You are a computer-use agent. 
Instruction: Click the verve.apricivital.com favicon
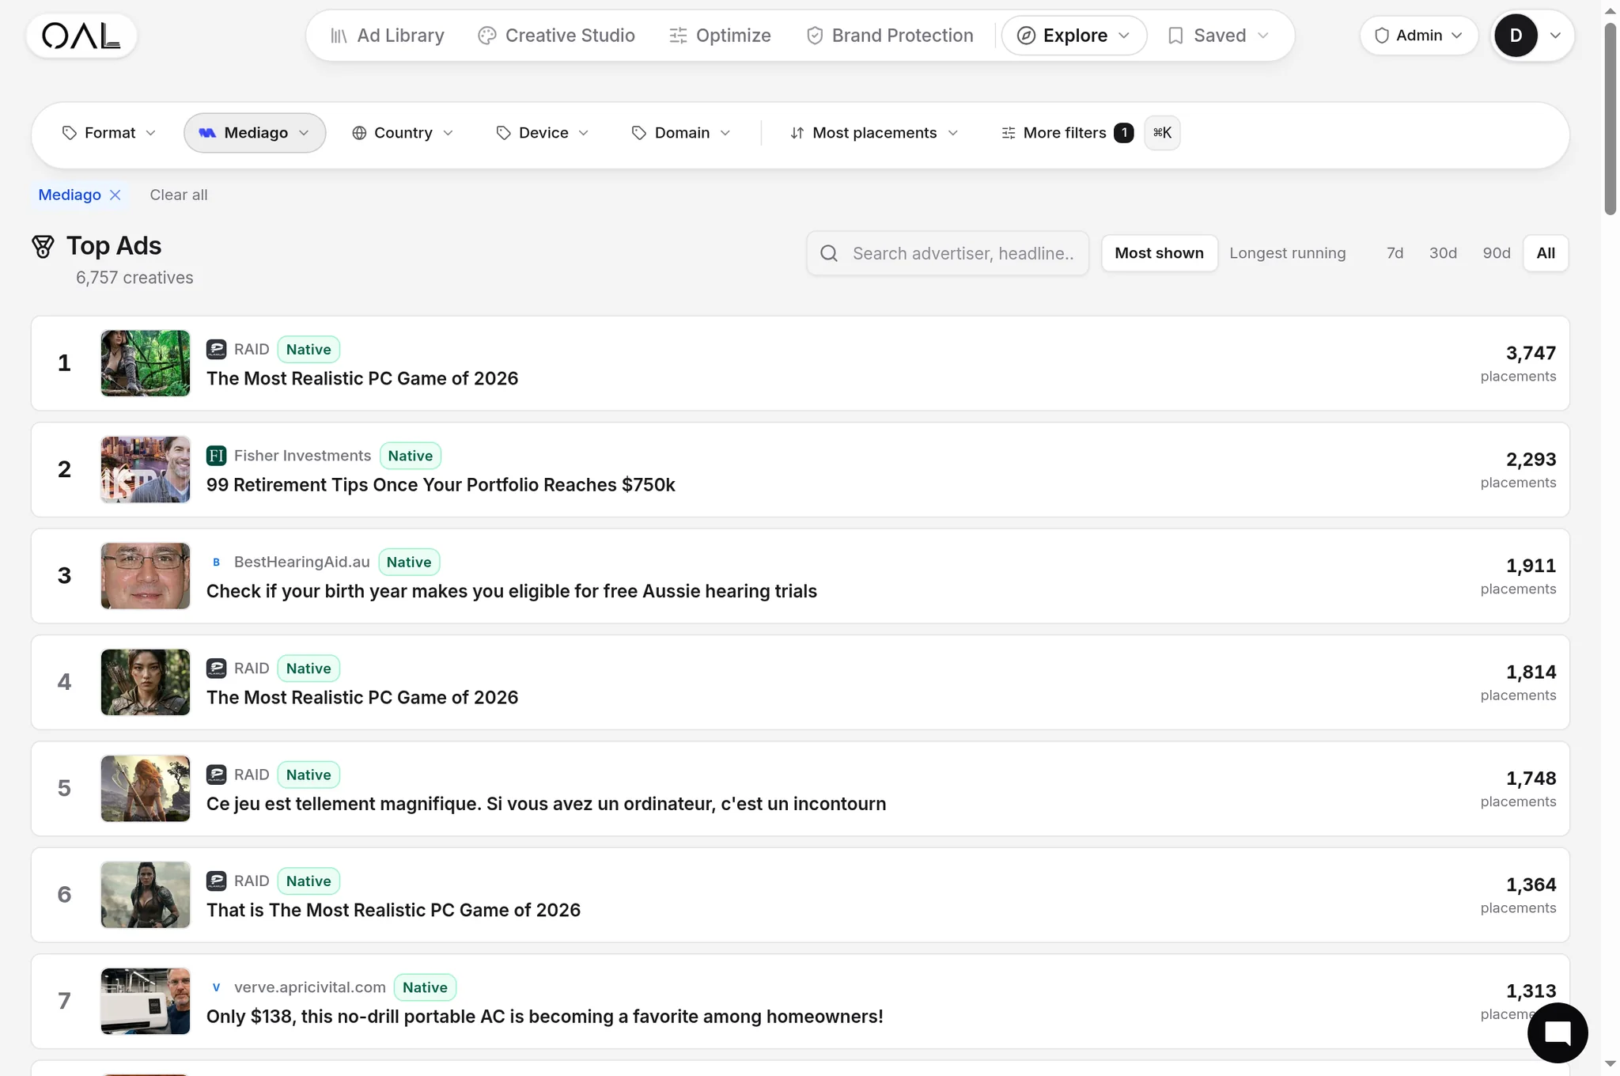(x=216, y=987)
